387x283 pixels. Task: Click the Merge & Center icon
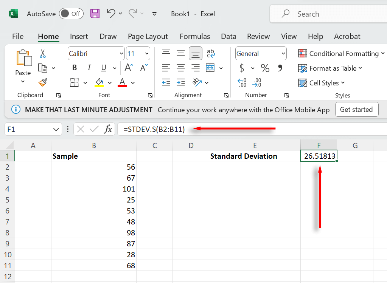tap(210, 68)
